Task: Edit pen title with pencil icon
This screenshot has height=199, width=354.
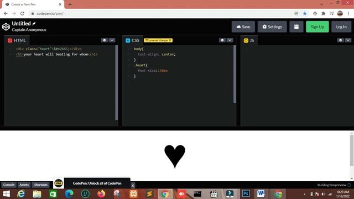Action: pyautogui.click(x=34, y=23)
